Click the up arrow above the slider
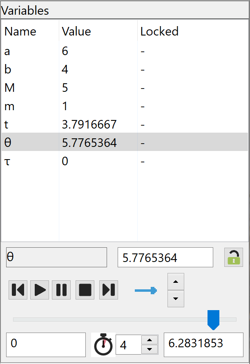 (176, 282)
